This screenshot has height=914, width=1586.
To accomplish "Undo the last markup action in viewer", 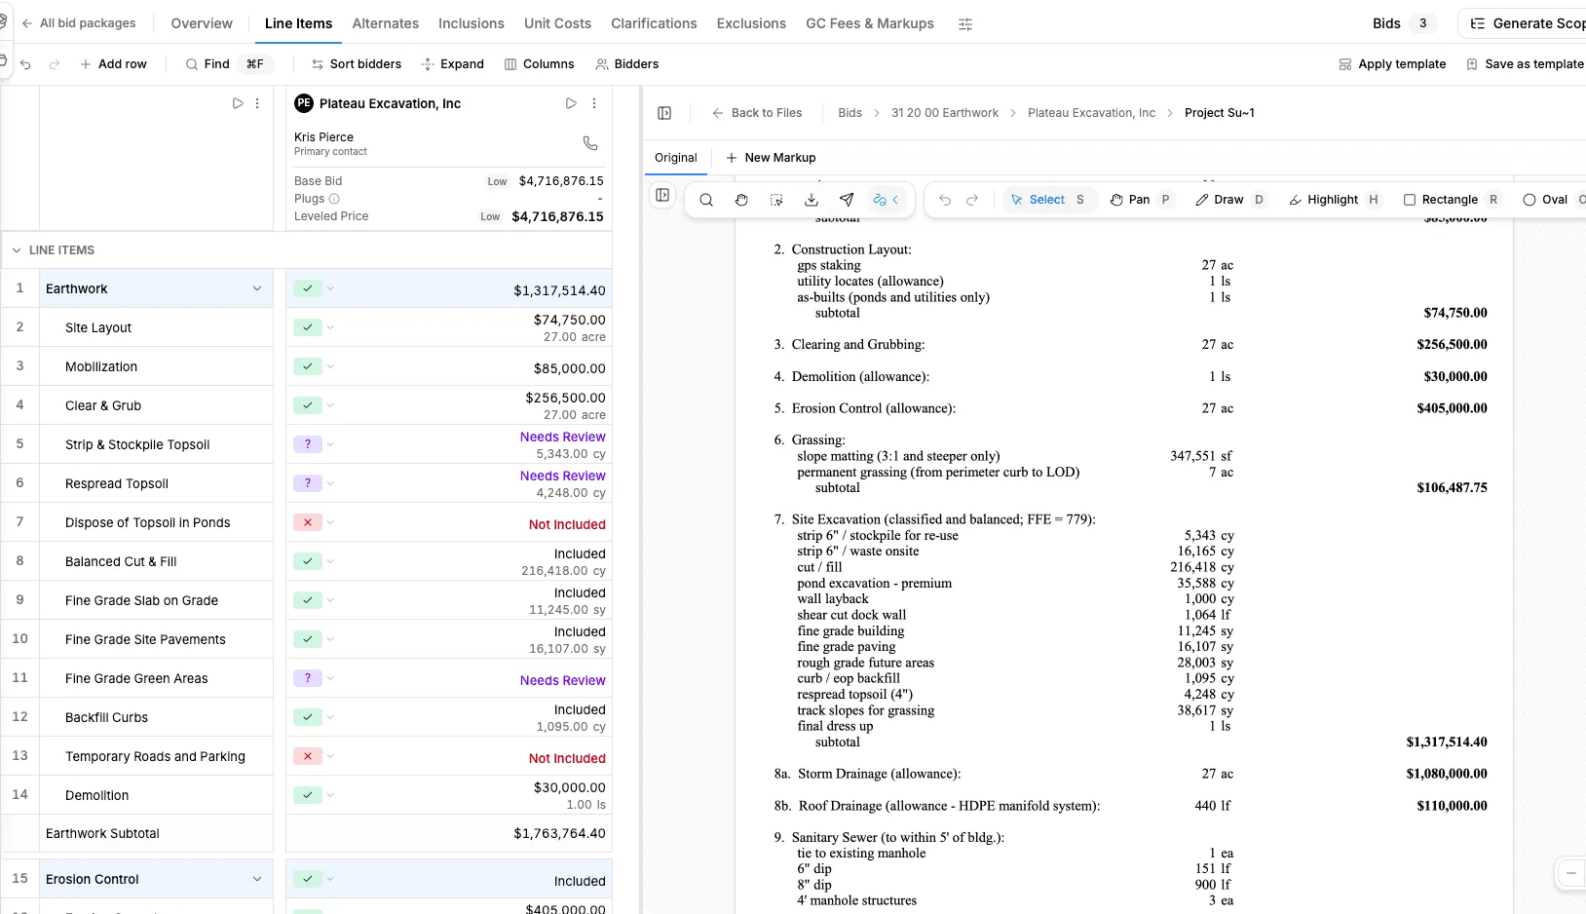I will pos(945,200).
